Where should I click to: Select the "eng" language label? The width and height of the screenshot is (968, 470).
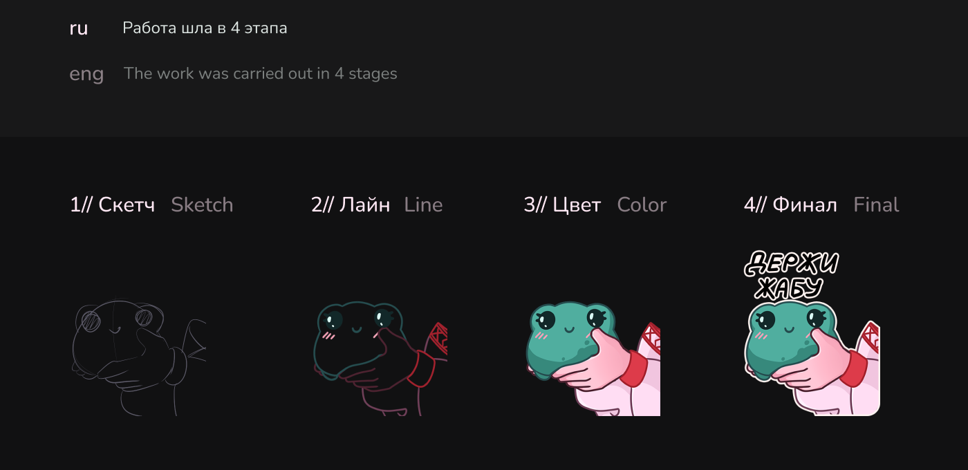coord(86,74)
